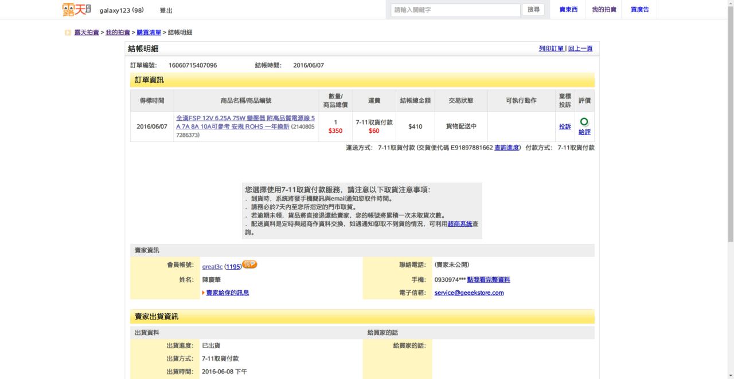Click the 列印訂單 print order link
The width and height of the screenshot is (734, 379).
pyautogui.click(x=551, y=49)
